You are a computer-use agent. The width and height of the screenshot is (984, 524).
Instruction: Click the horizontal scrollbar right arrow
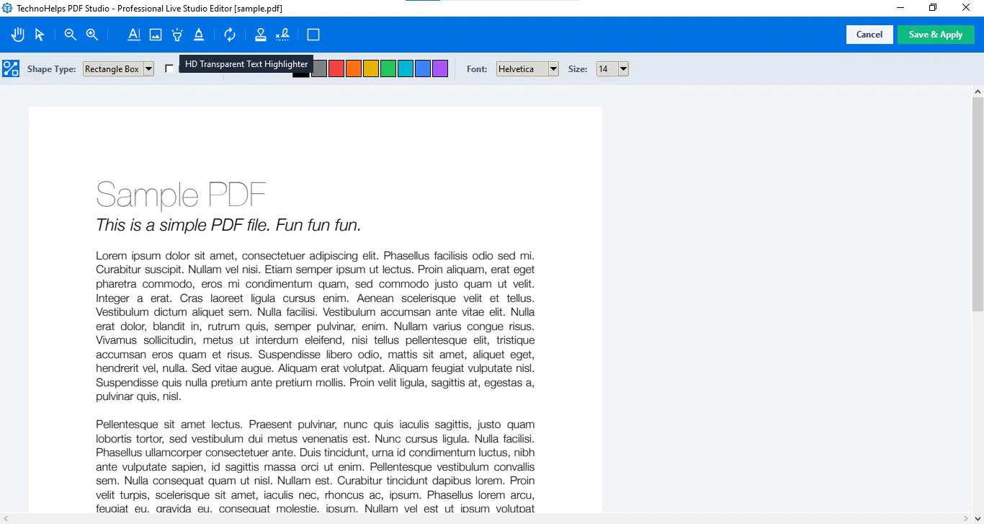pyautogui.click(x=967, y=519)
